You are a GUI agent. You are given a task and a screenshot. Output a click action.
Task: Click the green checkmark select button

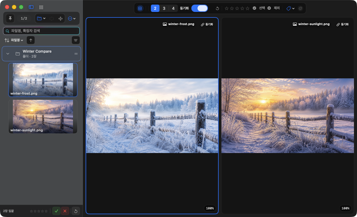pos(56,211)
